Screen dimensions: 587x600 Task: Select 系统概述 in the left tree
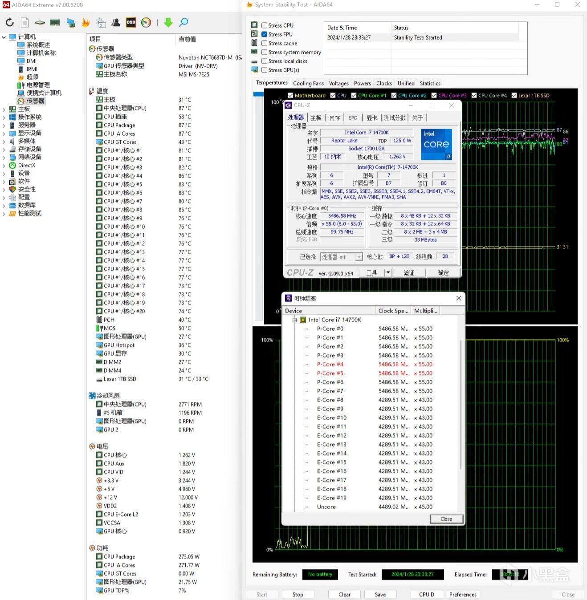(x=38, y=45)
